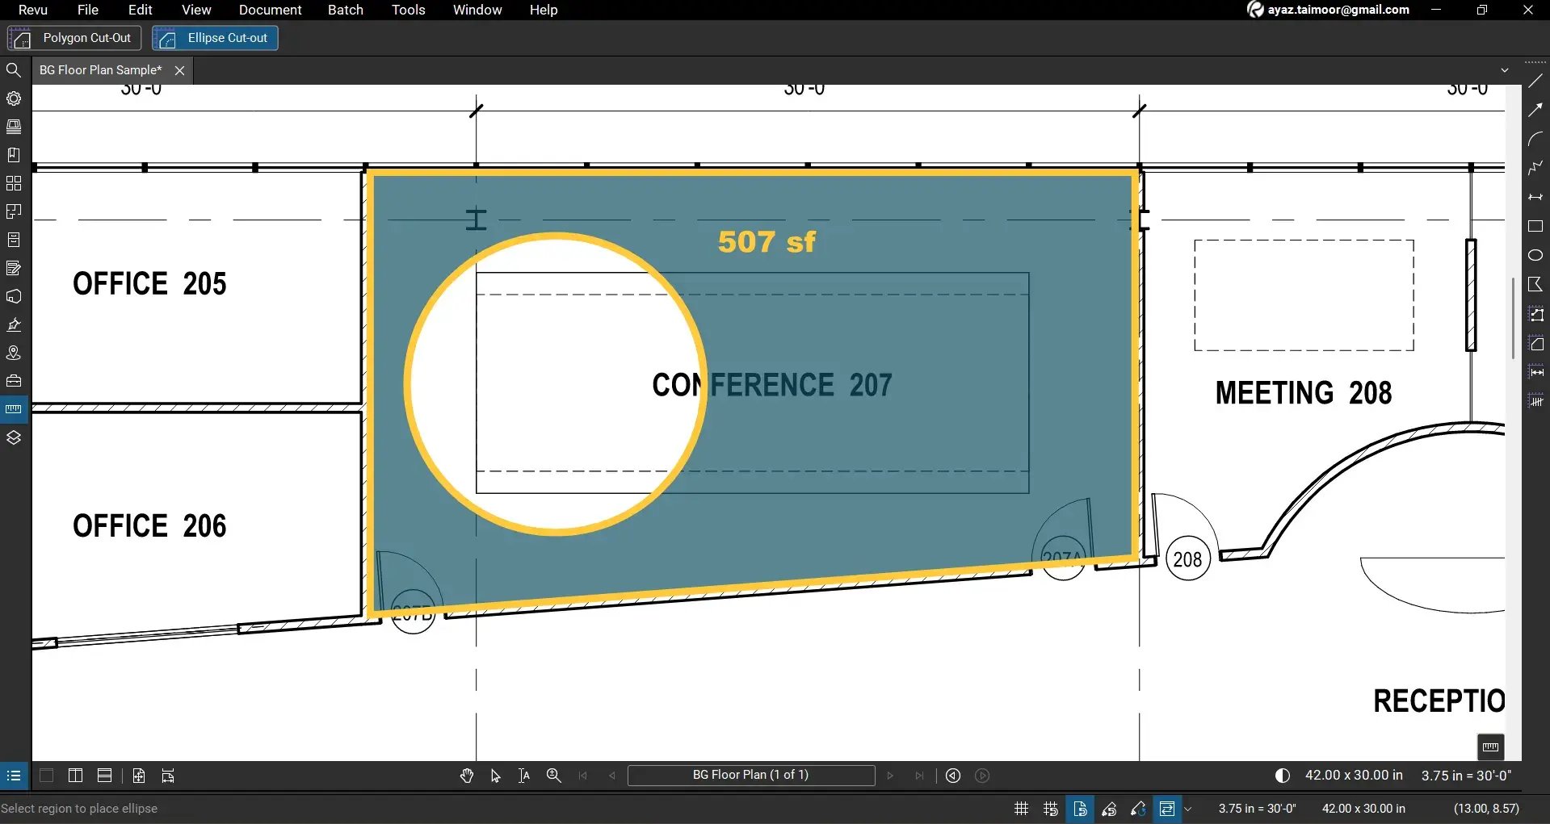Open the Tools menu
1550x824 pixels.
pos(409,10)
